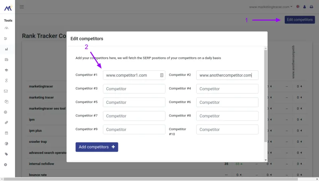Viewport: 319px width, 181px height.
Task: Open the sliders settings icon in sidebar
Action: [x=6, y=39]
